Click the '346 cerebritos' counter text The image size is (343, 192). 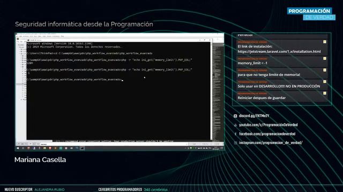click(156, 190)
